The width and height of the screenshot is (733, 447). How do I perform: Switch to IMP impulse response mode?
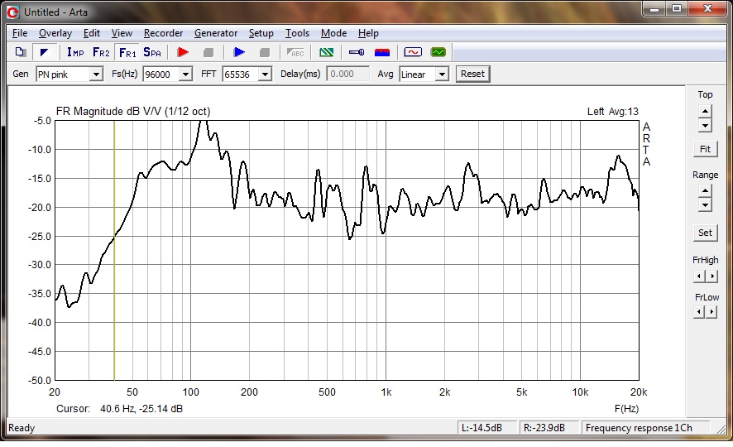pos(75,52)
